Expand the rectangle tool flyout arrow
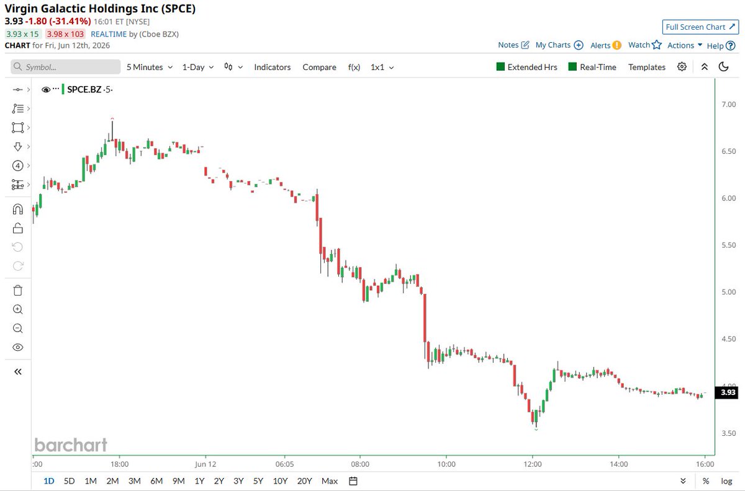Screen dimensions: 745x491 coord(29,127)
